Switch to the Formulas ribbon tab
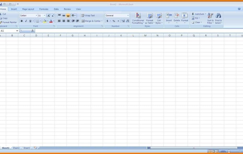This screenshot has width=243, height=154. pos(43,9)
